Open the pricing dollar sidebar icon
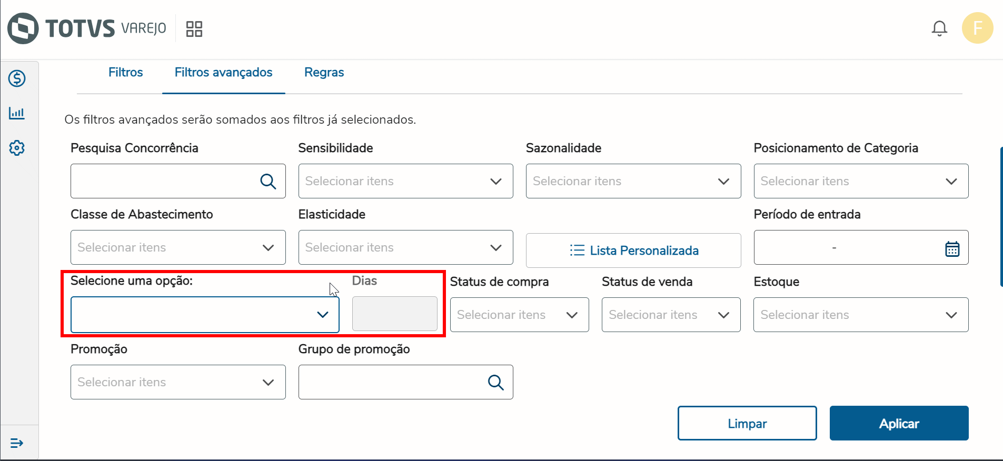 17,78
